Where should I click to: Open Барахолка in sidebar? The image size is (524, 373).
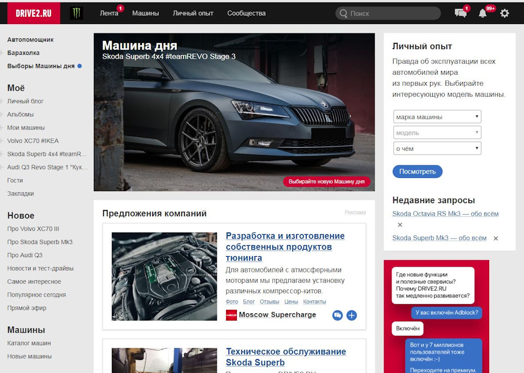[23, 53]
